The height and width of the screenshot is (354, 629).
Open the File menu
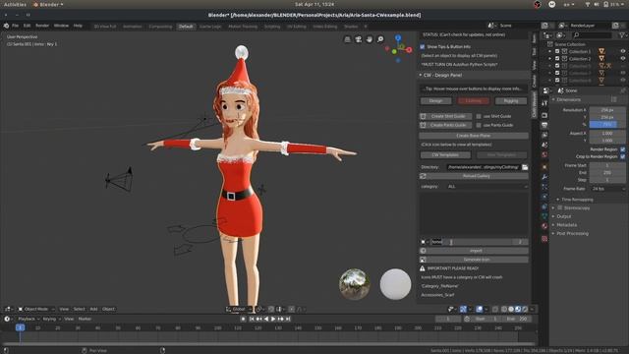tap(15, 26)
